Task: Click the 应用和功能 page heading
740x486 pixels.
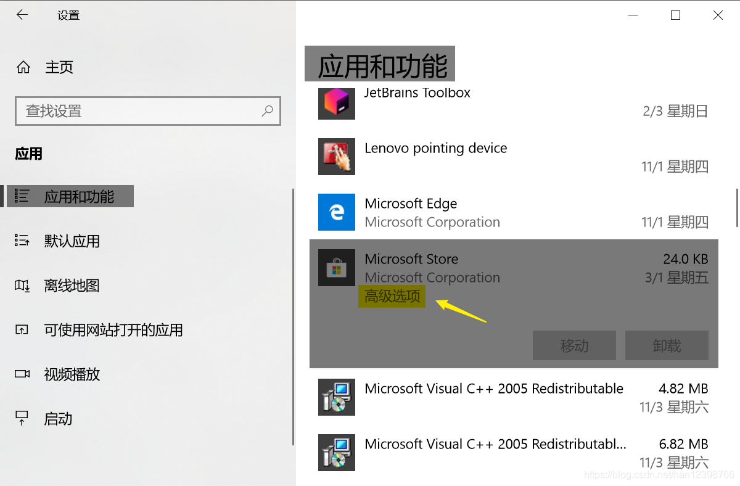Action: point(382,65)
